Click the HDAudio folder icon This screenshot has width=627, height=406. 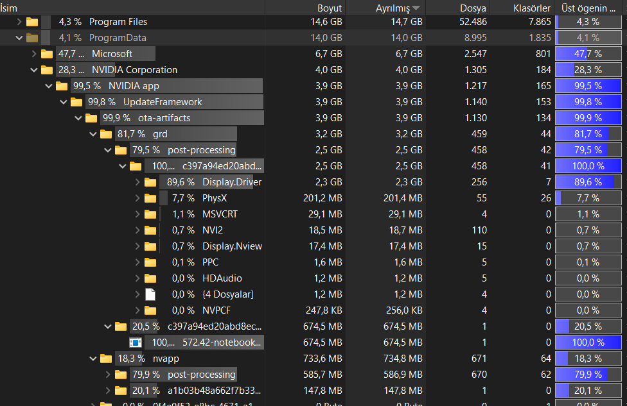click(150, 278)
